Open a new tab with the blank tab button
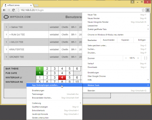This screenshot has width=152, height=120. [x=36, y=5]
